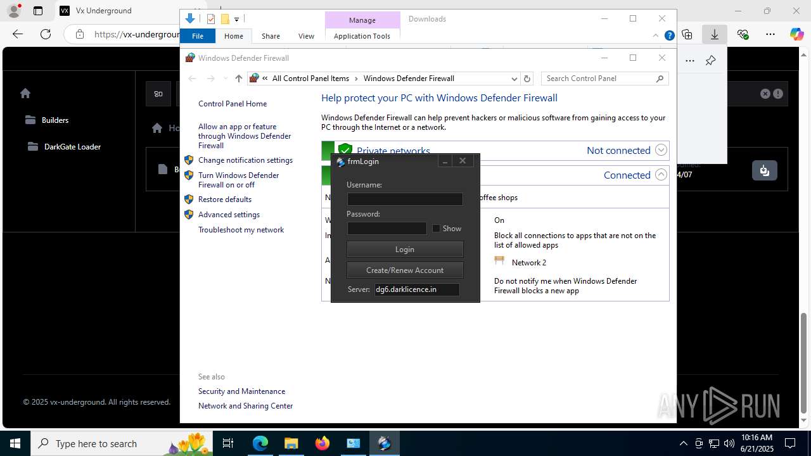Refresh the Control Panel address bar

(x=527, y=79)
